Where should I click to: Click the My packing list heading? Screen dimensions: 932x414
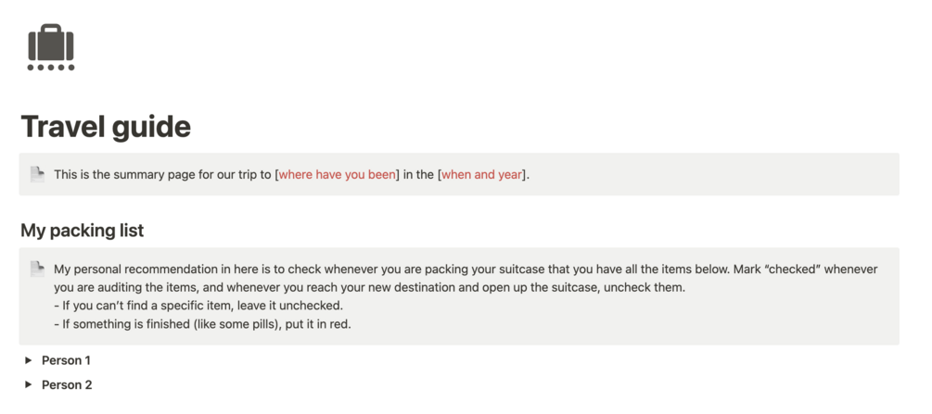pyautogui.click(x=82, y=230)
